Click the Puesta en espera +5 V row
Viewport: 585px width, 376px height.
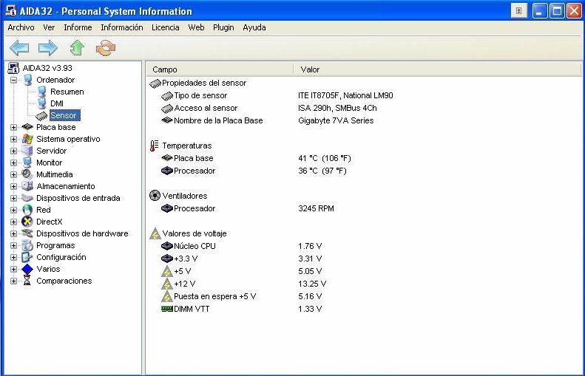[x=364, y=297]
